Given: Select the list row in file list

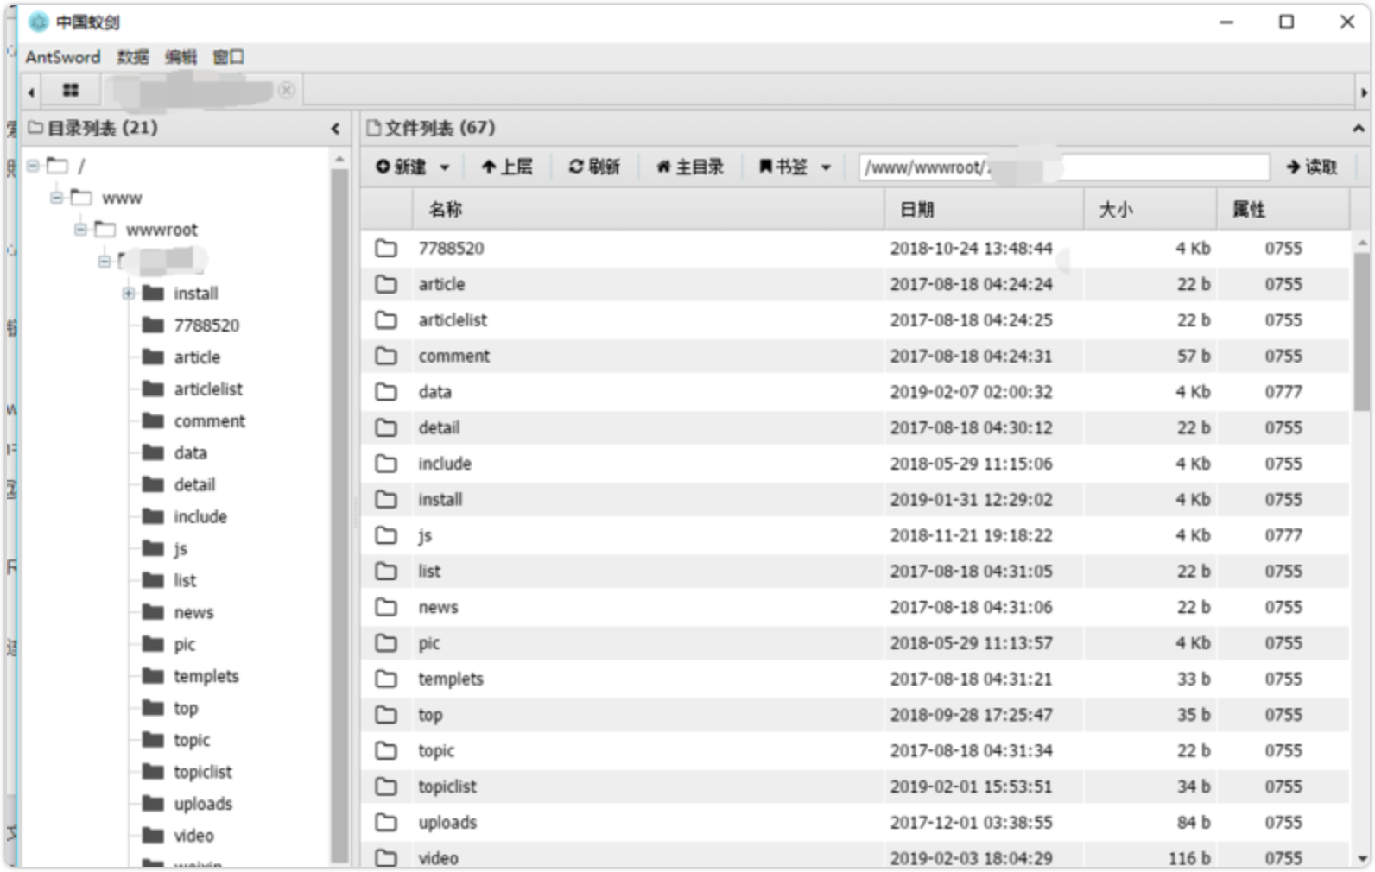Looking at the screenshot, I should coord(855,572).
